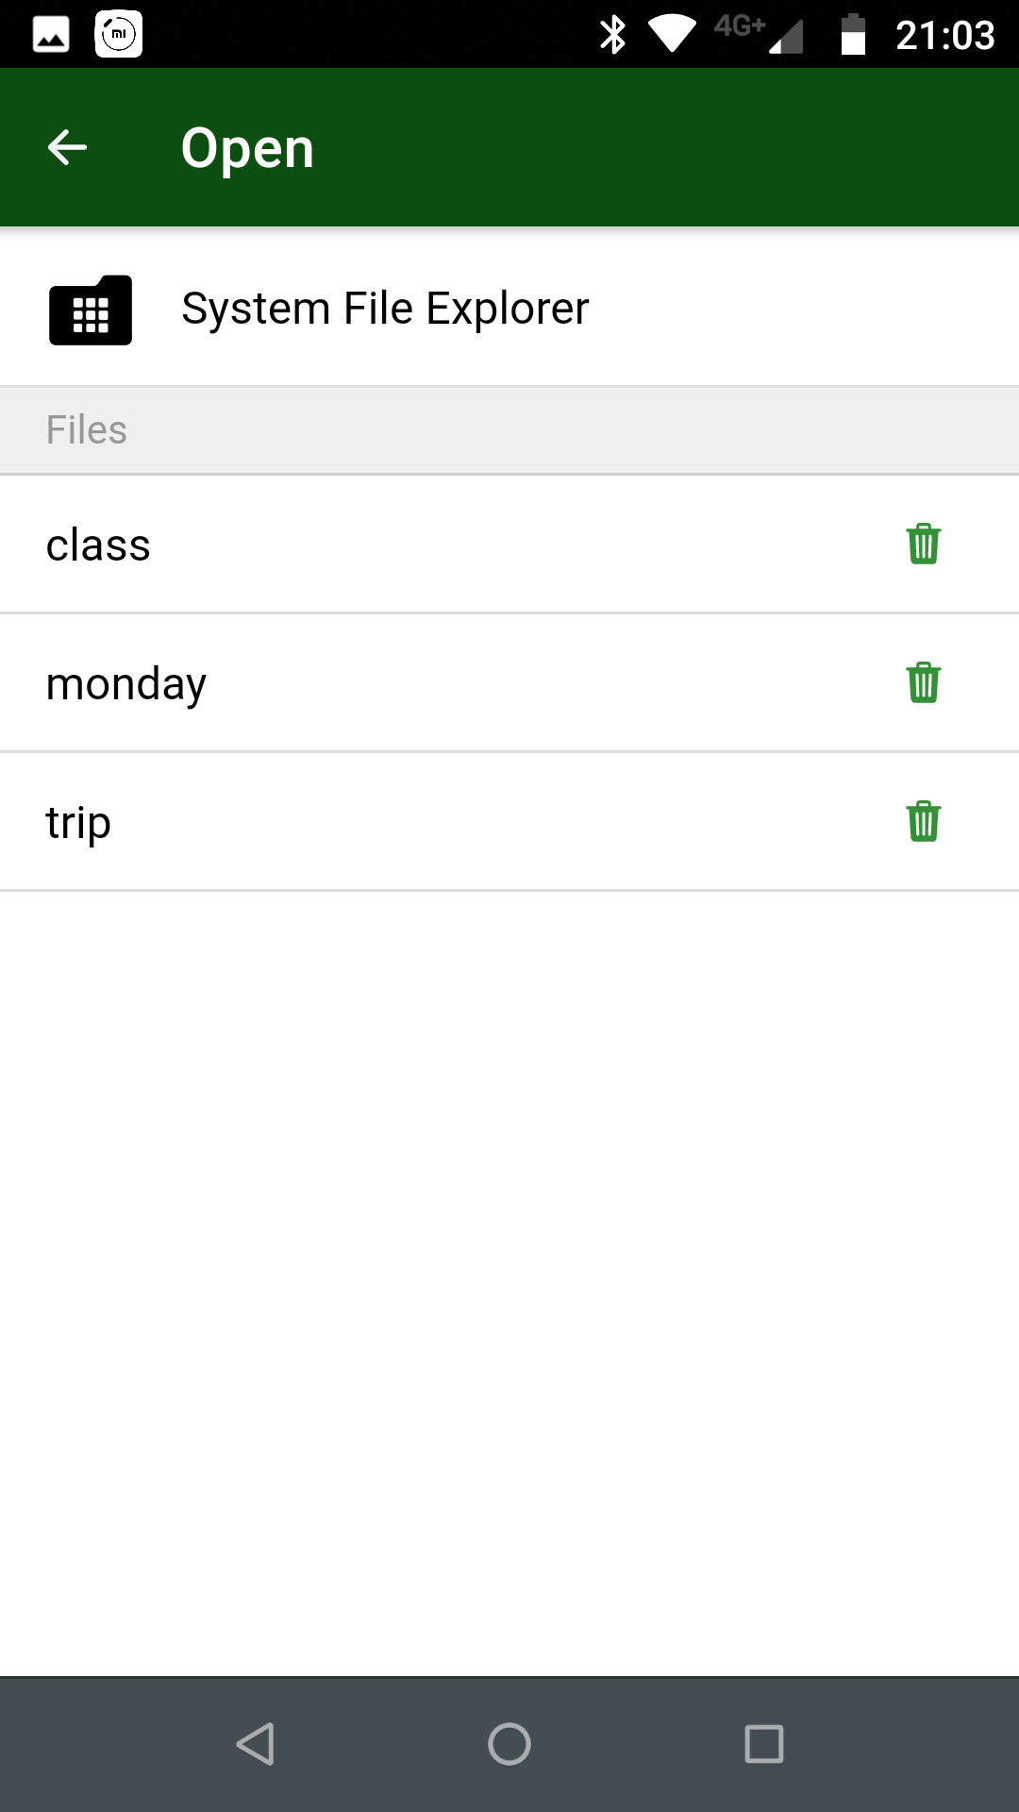
Task: Open the file named trip
Action: tap(78, 822)
